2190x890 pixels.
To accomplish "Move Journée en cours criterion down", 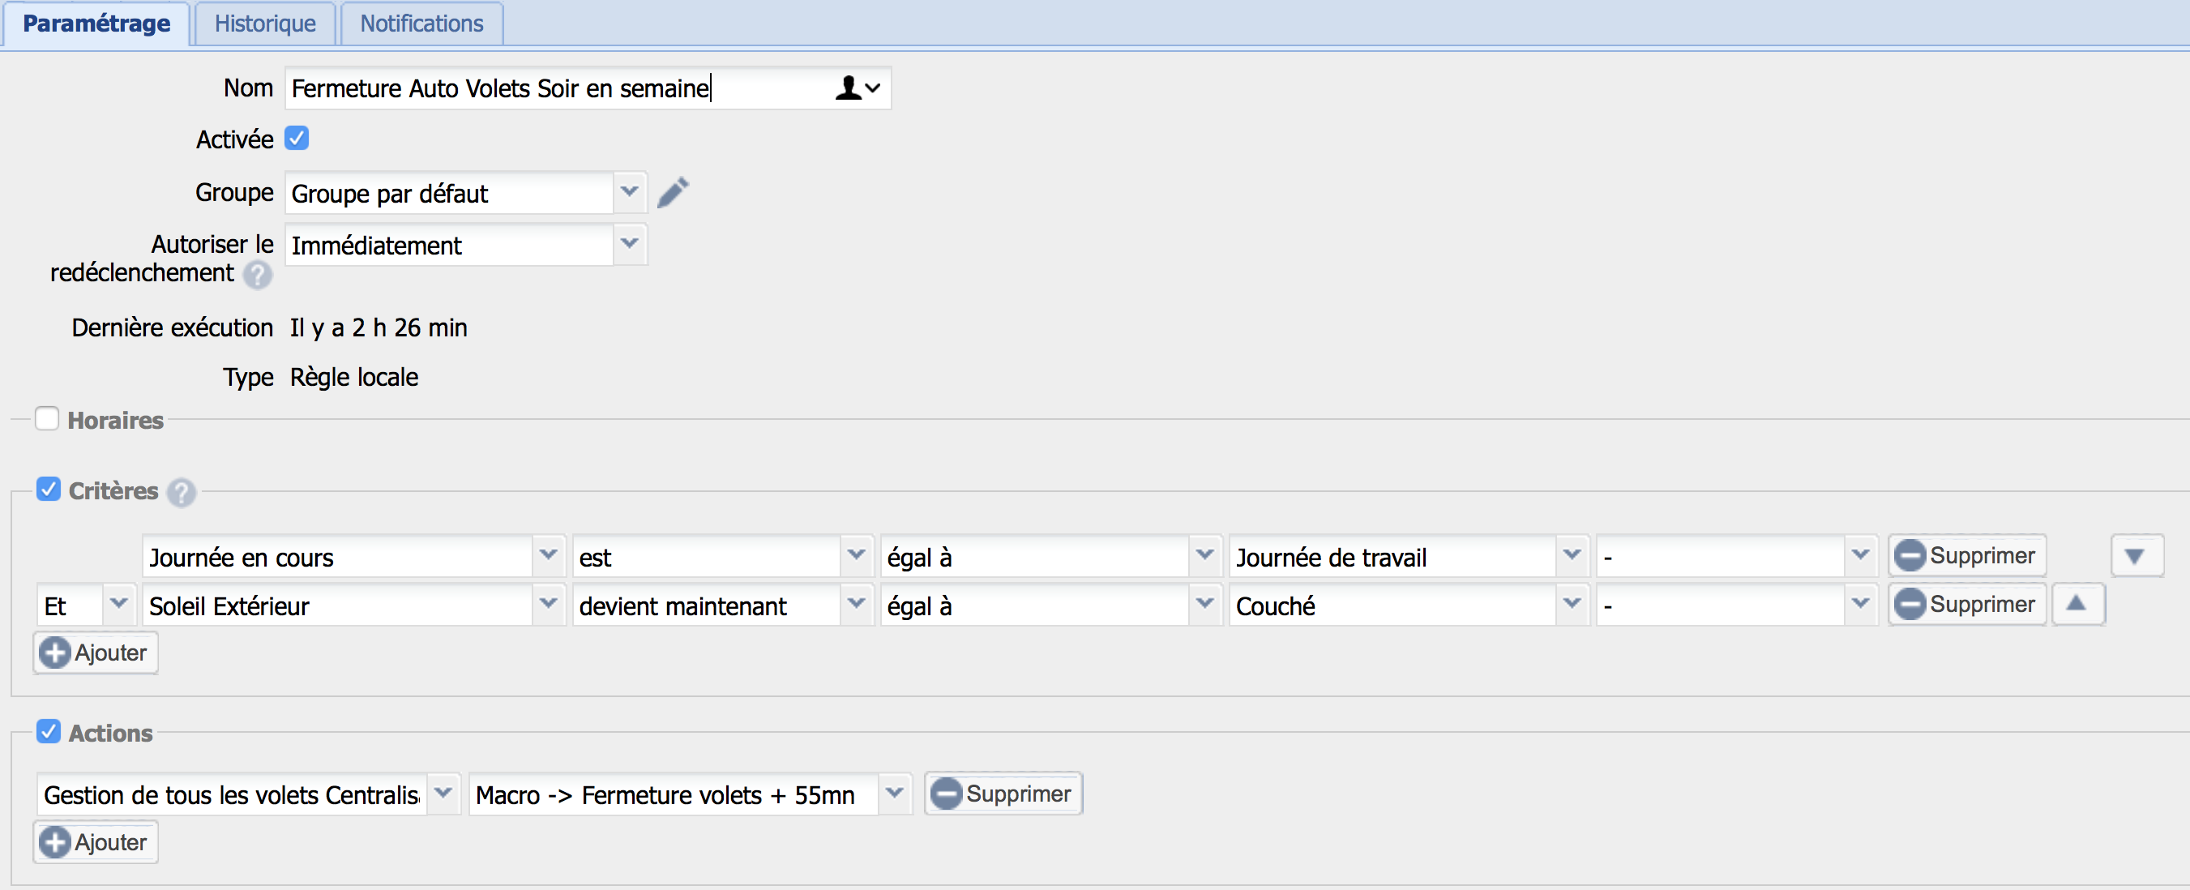I will (x=2137, y=556).
